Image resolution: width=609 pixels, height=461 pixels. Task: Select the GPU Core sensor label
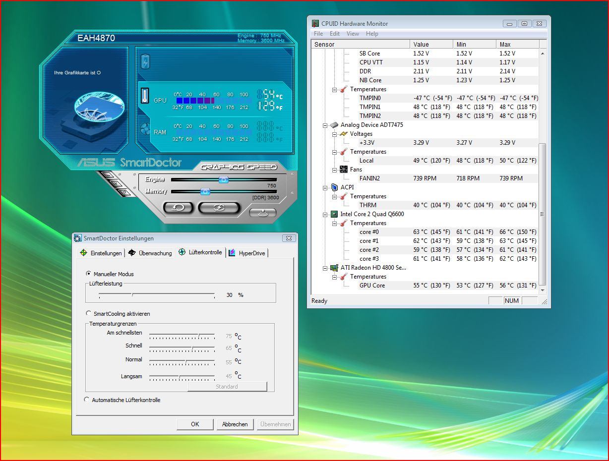pyautogui.click(x=372, y=286)
